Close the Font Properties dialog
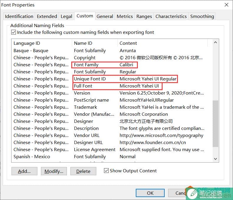The height and width of the screenshot is (200, 233). 227,5
